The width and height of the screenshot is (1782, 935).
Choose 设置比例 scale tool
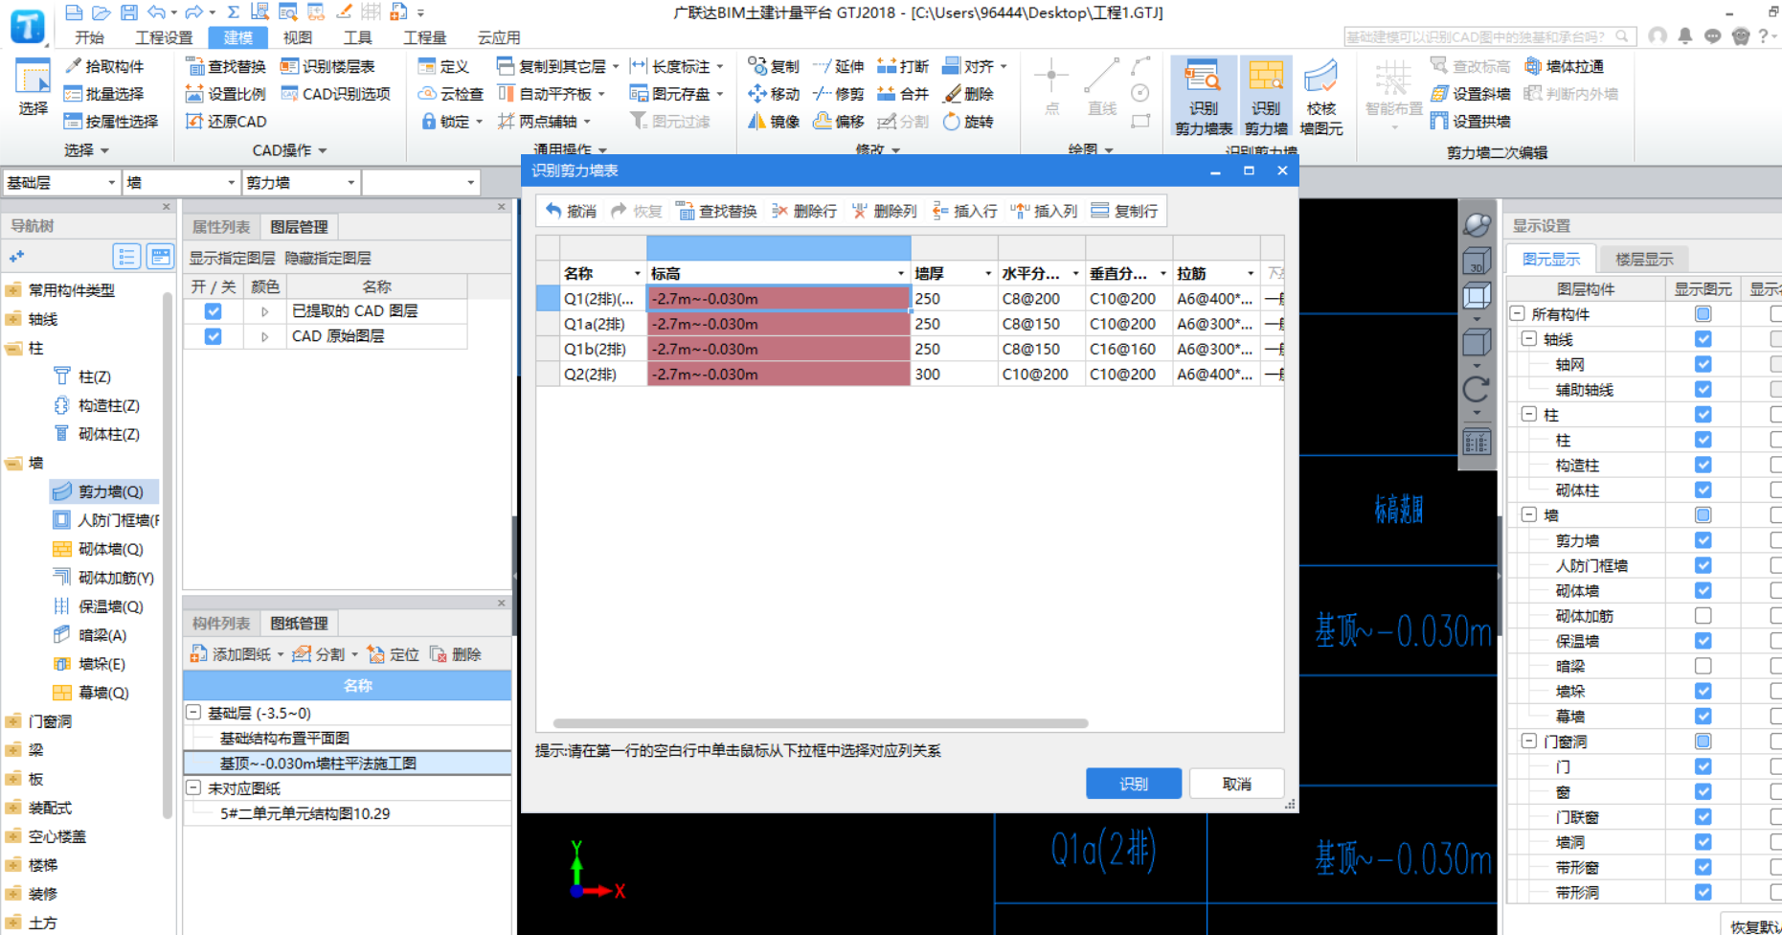click(225, 94)
